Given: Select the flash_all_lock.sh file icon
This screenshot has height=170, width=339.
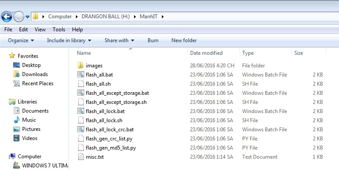Looking at the screenshot, I should 81,120.
